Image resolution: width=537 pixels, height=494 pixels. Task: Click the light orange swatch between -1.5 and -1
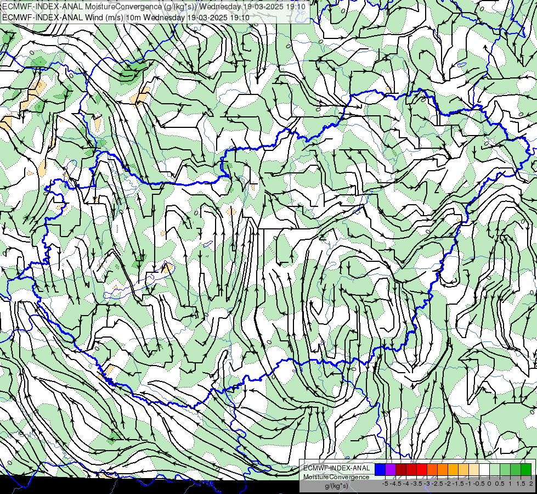(x=463, y=469)
